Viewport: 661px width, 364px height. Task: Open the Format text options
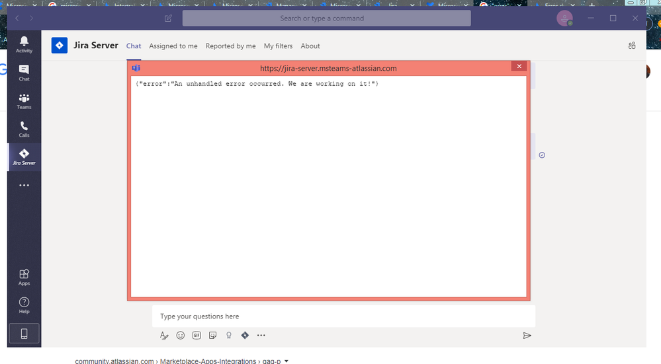(164, 336)
